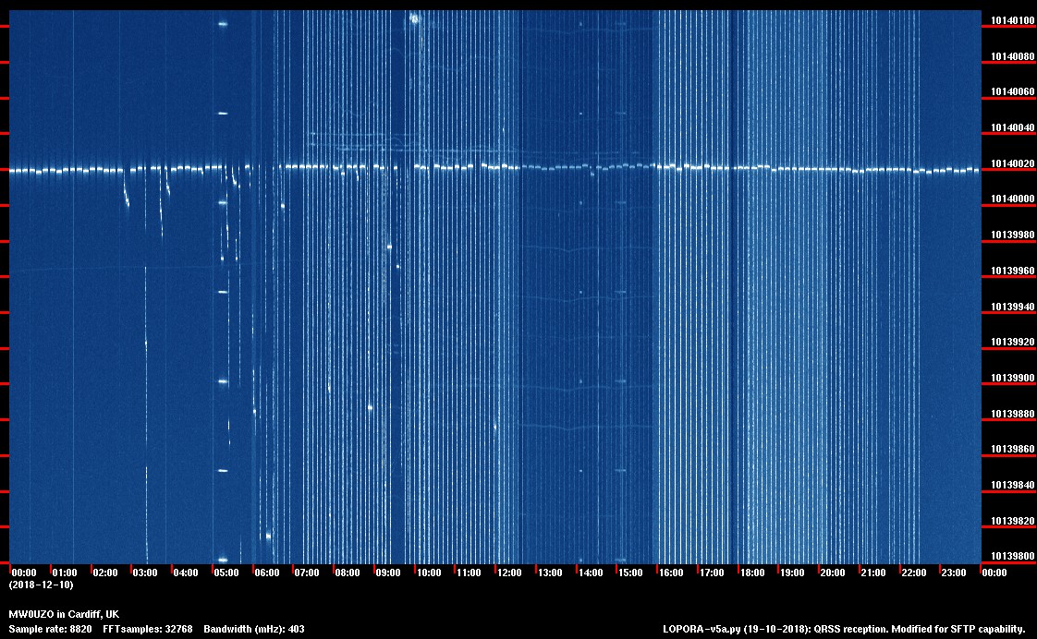Click the 05:00 time axis label

click(226, 573)
